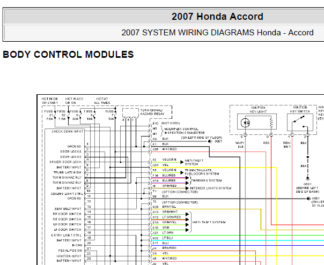Click the "MULTIPLEX CONTROL INSPECTION CONNECTOR" label
The width and height of the screenshot is (324, 265).
[x=185, y=131]
